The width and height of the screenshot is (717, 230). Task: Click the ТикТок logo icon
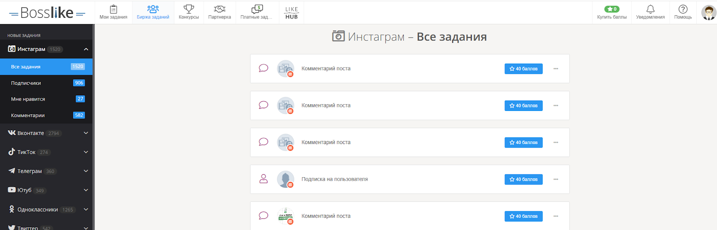(x=12, y=152)
